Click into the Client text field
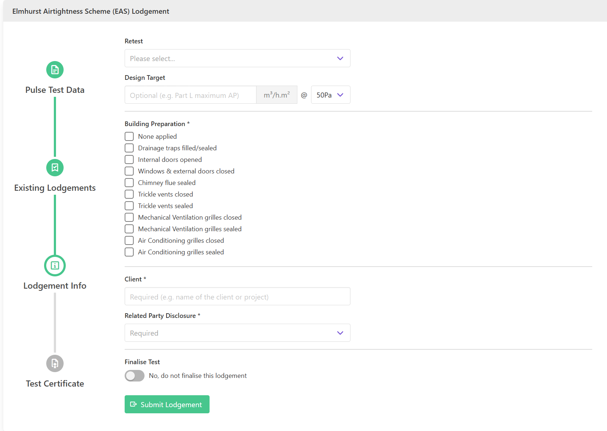 click(x=237, y=297)
